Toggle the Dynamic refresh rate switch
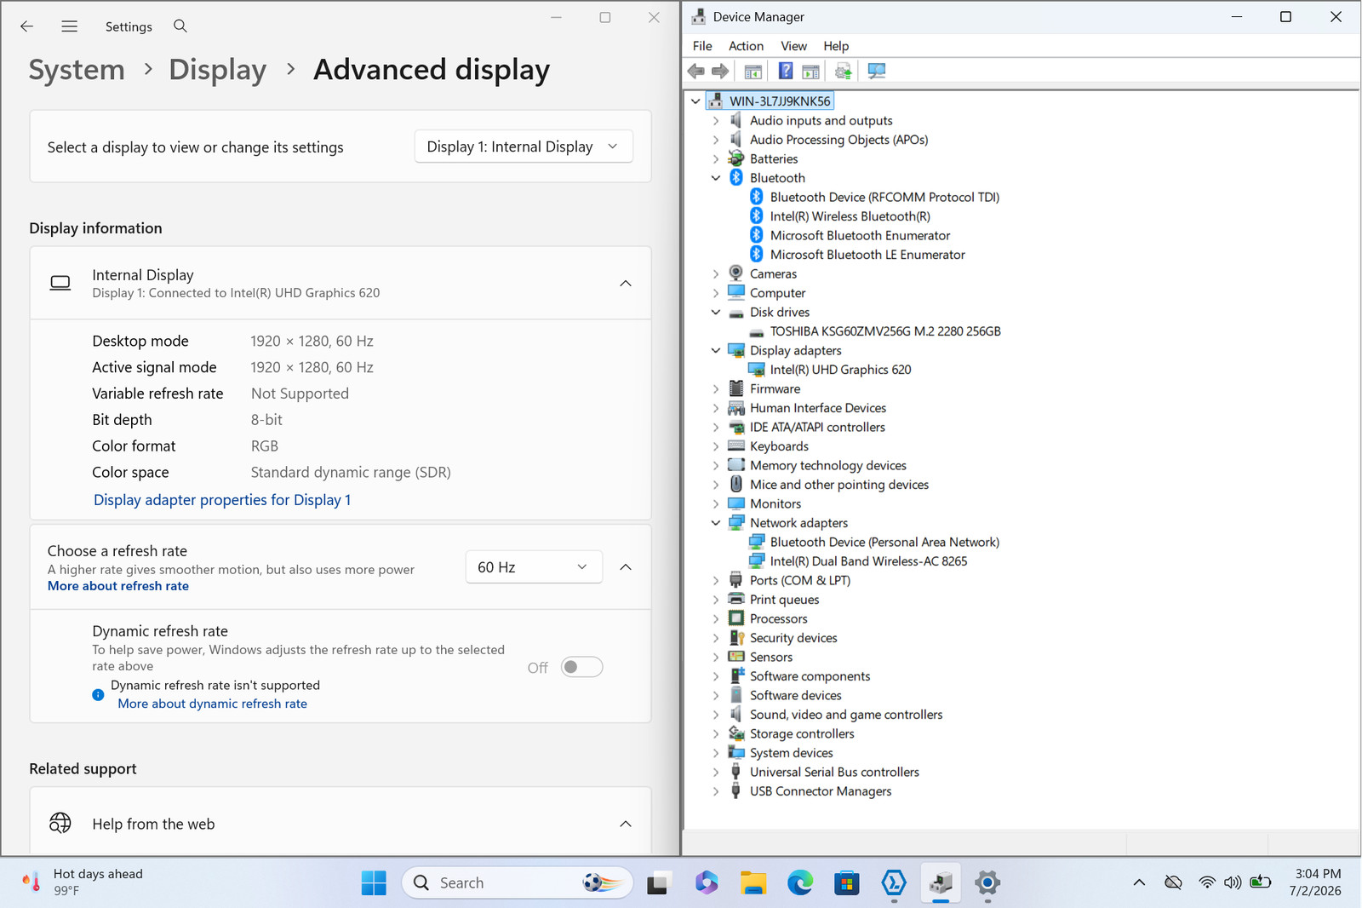The image size is (1362, 908). (x=582, y=667)
